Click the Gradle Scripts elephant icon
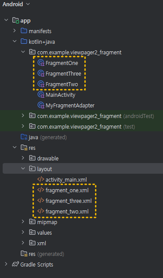 pos(16,264)
